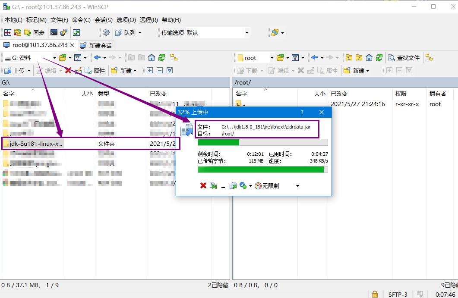Click the upload dialog help question mark
This screenshot has width=458, height=298.
click(x=302, y=112)
